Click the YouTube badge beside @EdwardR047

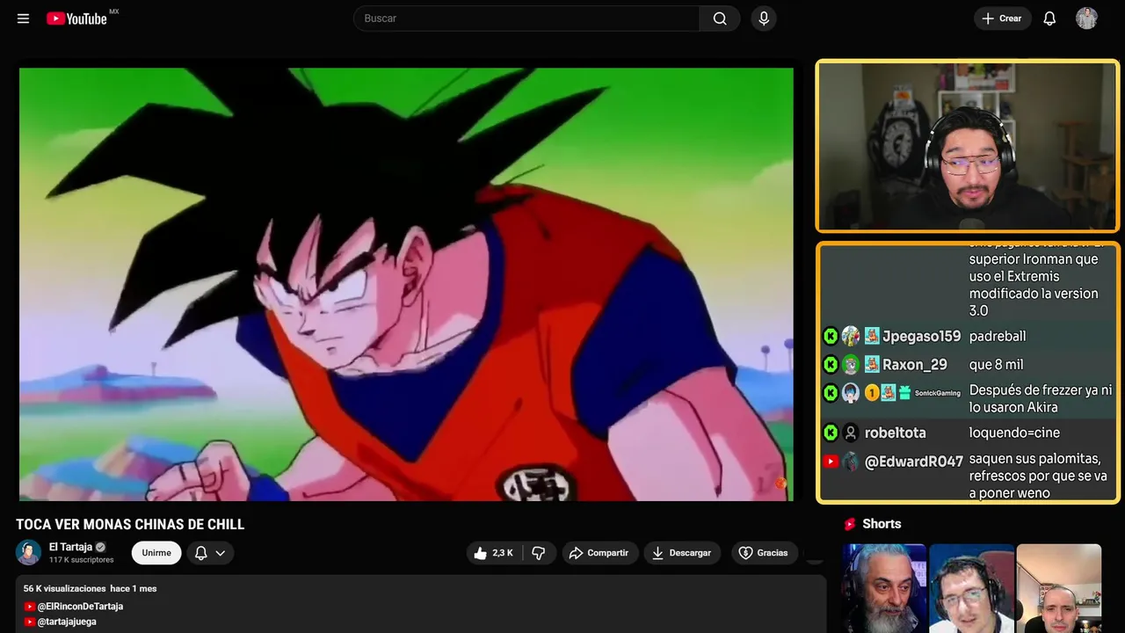tap(831, 462)
